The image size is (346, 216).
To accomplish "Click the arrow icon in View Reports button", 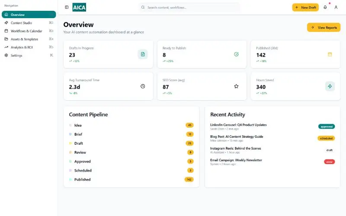I will 312,28.
